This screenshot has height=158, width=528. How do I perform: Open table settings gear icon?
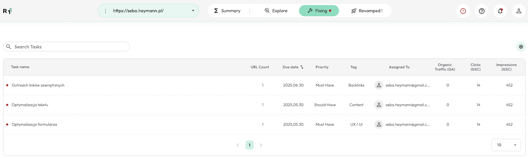[x=521, y=47]
